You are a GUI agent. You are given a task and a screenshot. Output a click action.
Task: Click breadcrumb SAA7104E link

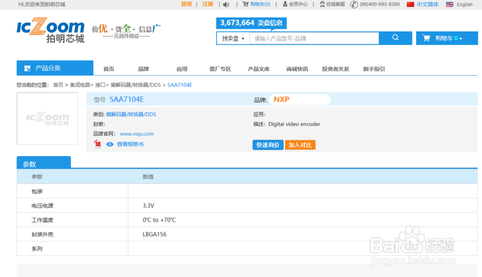pyautogui.click(x=180, y=85)
